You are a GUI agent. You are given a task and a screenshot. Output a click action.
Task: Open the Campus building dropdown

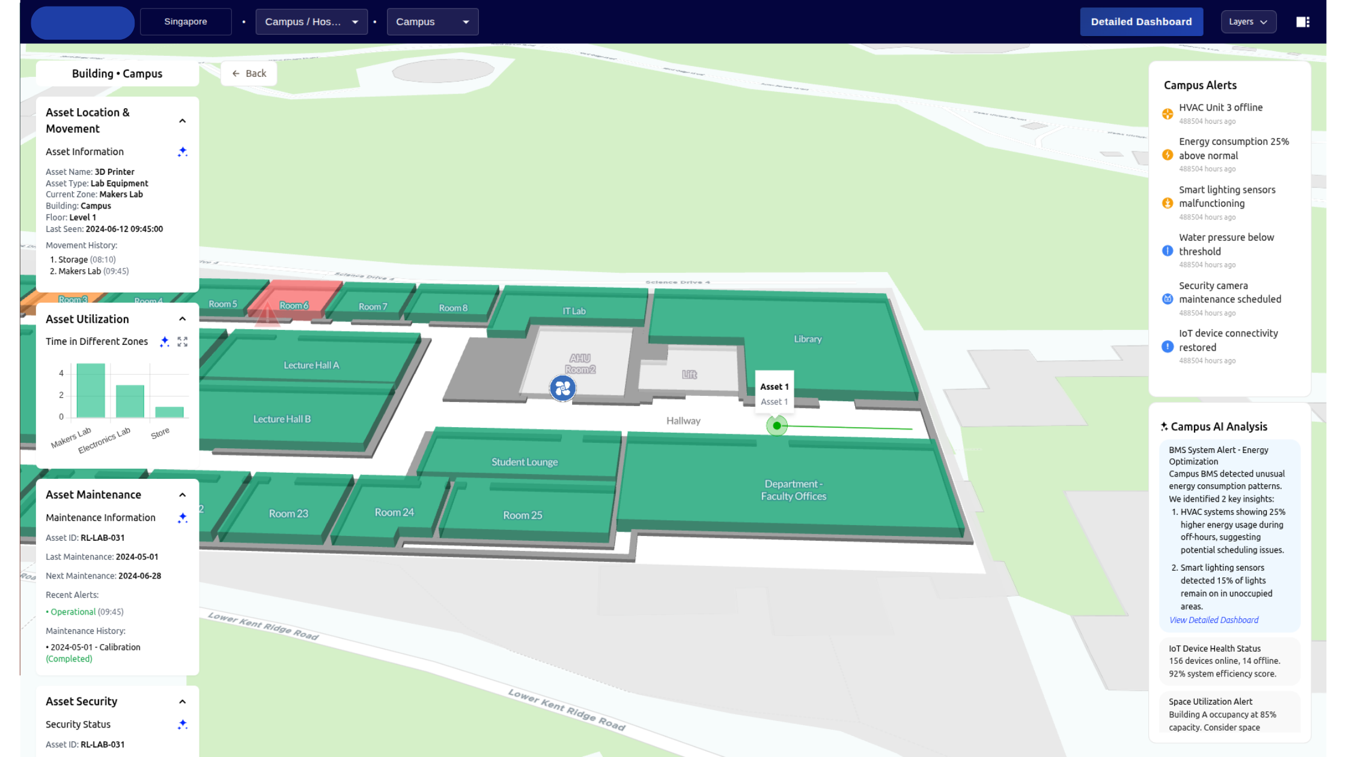[433, 22]
